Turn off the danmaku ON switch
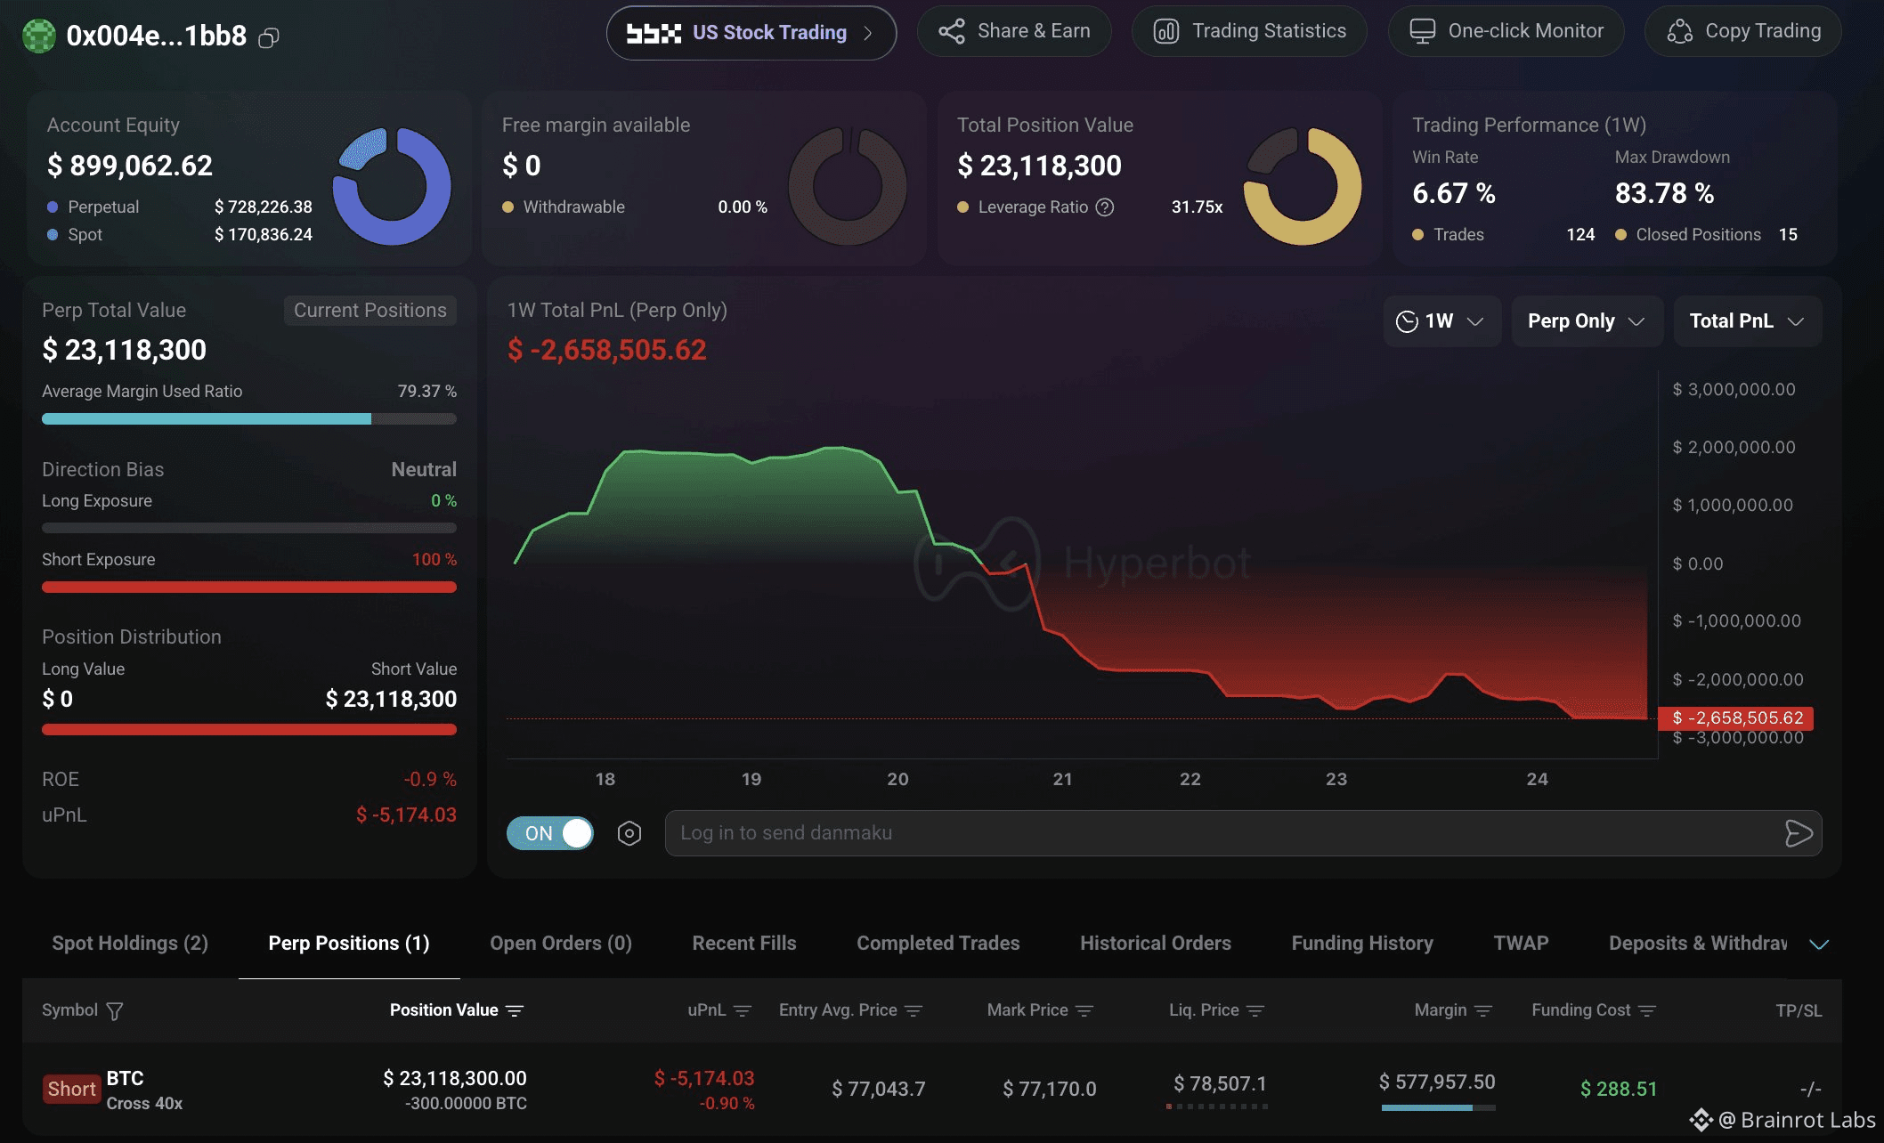 pos(550,833)
